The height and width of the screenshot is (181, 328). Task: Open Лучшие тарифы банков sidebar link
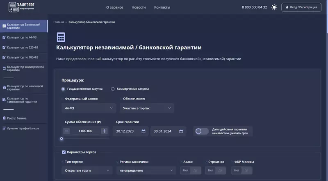[x=24, y=128]
